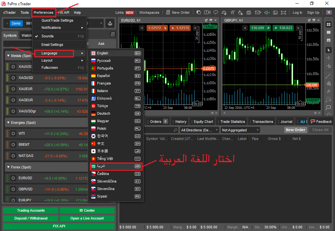Viewport: 335px width, 231px height.
Task: Toggle the round button next to BRENT
Action: click(13, 145)
